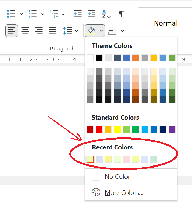
Task: Toggle Show/Hide paragraph marks
Action: point(122,14)
